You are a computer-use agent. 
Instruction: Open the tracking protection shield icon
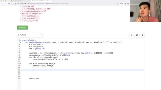coord(13,4)
